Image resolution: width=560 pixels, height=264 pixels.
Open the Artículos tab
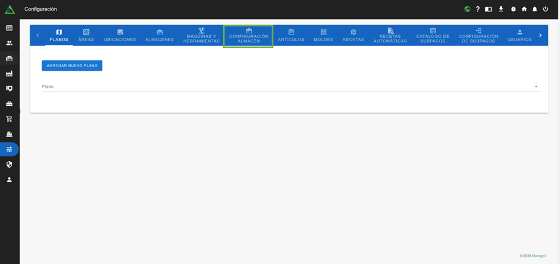click(x=291, y=36)
